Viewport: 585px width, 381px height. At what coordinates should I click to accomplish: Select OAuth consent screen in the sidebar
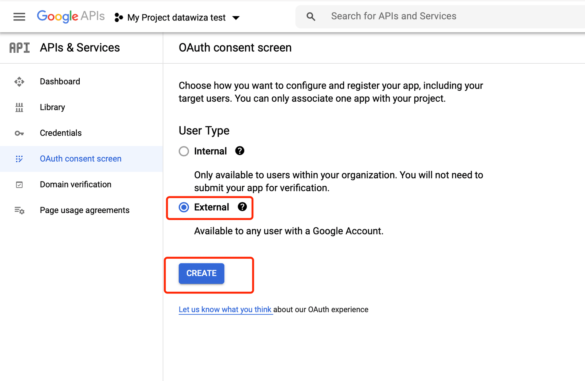click(81, 159)
